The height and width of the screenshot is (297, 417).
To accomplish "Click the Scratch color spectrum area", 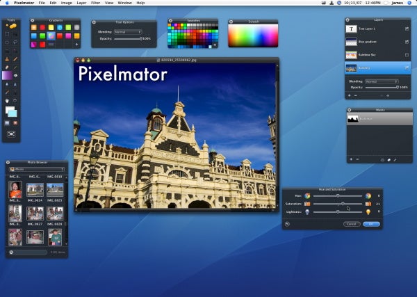I will point(253,35).
